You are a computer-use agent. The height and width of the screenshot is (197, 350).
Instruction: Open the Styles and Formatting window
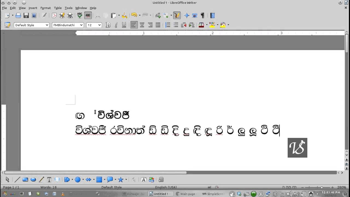7,25
